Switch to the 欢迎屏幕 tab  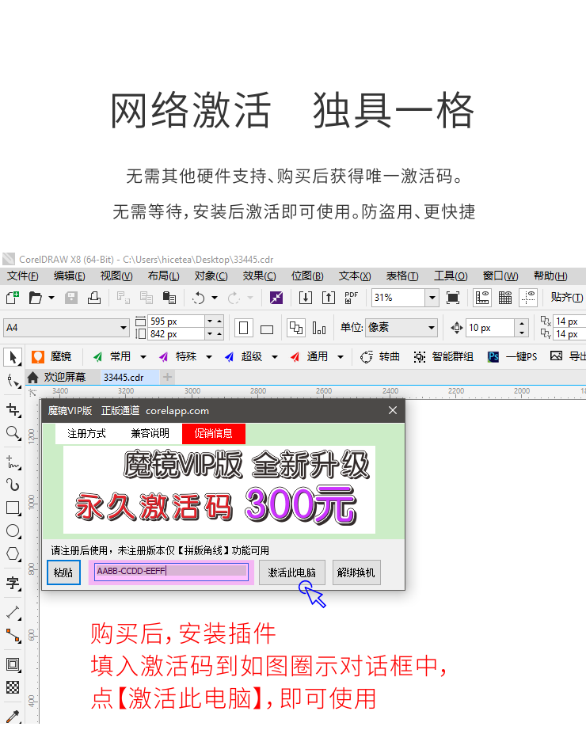(57, 378)
